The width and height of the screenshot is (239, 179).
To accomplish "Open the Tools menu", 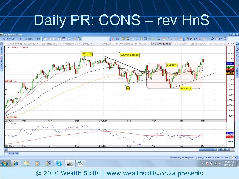I will pyautogui.click(x=20, y=39).
